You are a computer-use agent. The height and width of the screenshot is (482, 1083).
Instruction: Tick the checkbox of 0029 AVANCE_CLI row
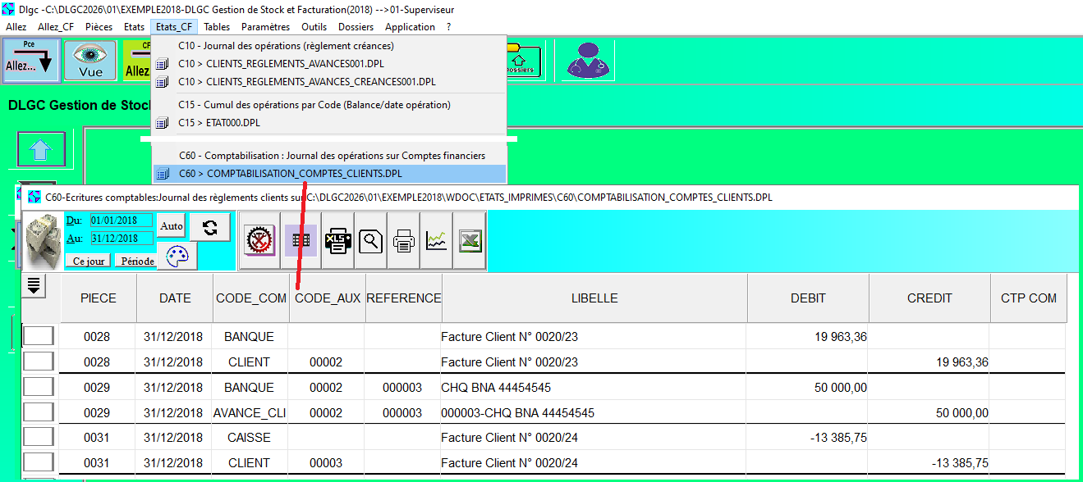pyautogui.click(x=39, y=412)
